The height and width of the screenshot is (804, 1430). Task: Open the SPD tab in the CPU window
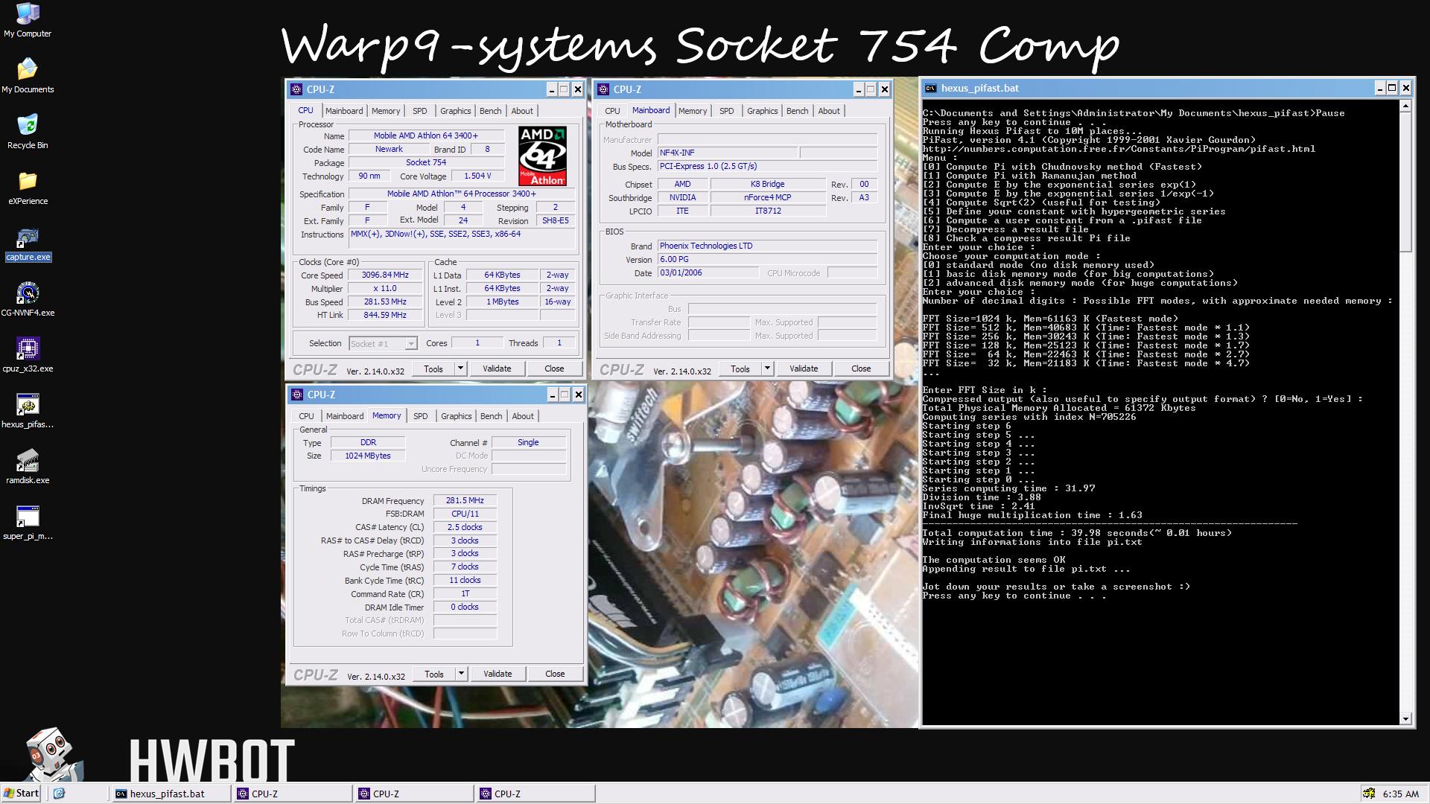coord(420,111)
